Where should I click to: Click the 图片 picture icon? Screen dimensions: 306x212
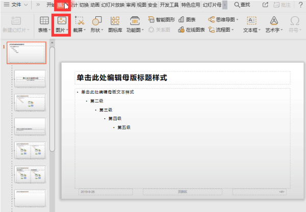point(62,21)
